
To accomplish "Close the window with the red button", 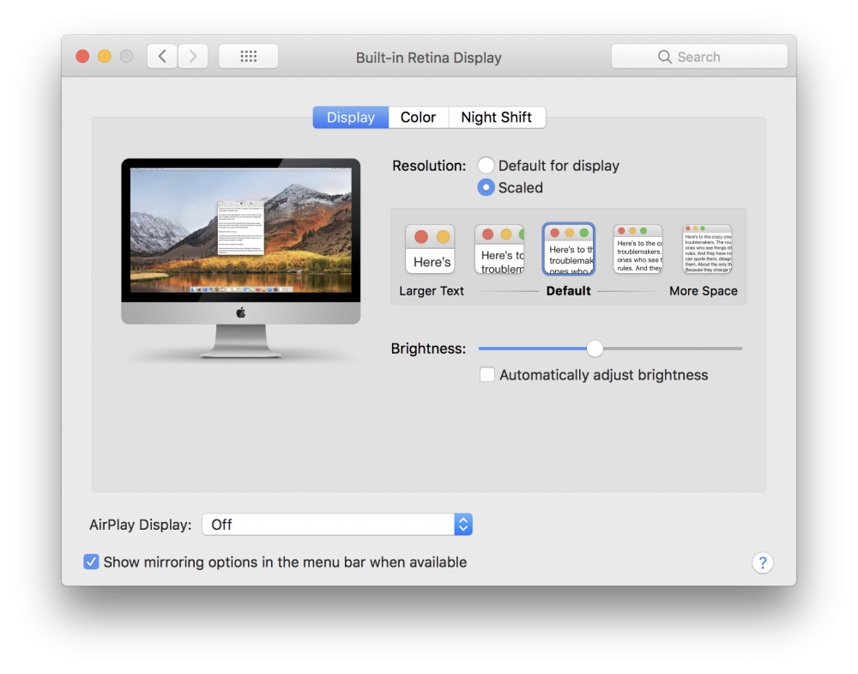I will pyautogui.click(x=82, y=57).
